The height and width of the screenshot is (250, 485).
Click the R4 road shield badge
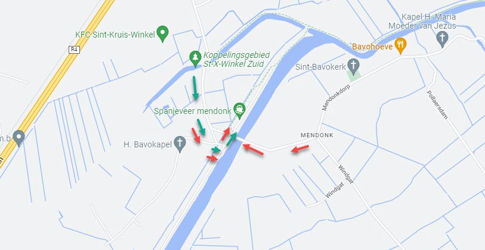pos(74,50)
